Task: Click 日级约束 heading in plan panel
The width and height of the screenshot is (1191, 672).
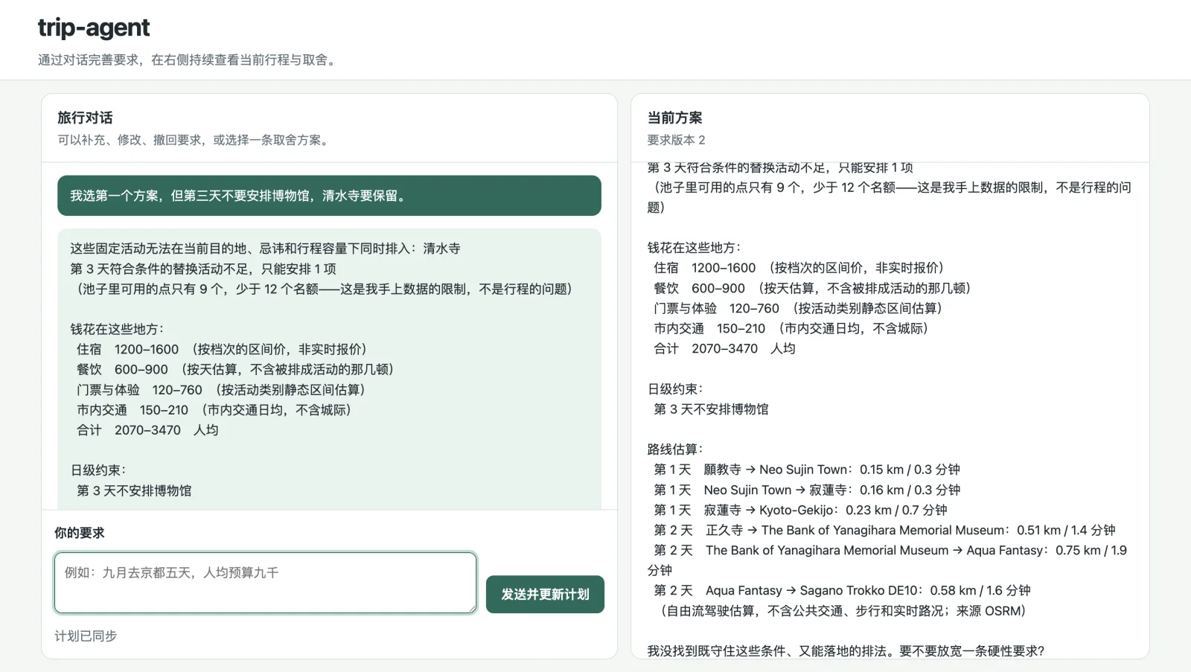Action: (x=675, y=388)
